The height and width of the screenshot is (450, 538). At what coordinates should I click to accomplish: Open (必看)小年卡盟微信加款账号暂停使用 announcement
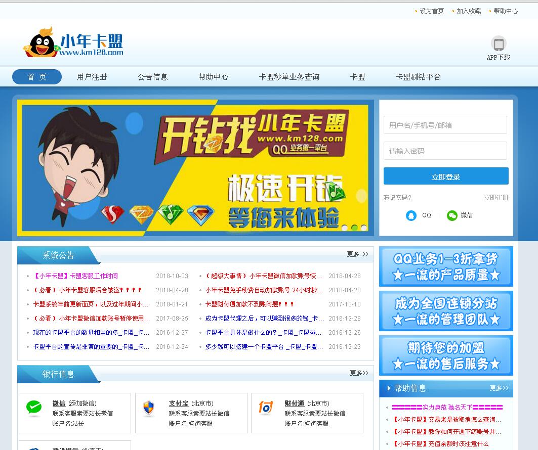(x=92, y=319)
